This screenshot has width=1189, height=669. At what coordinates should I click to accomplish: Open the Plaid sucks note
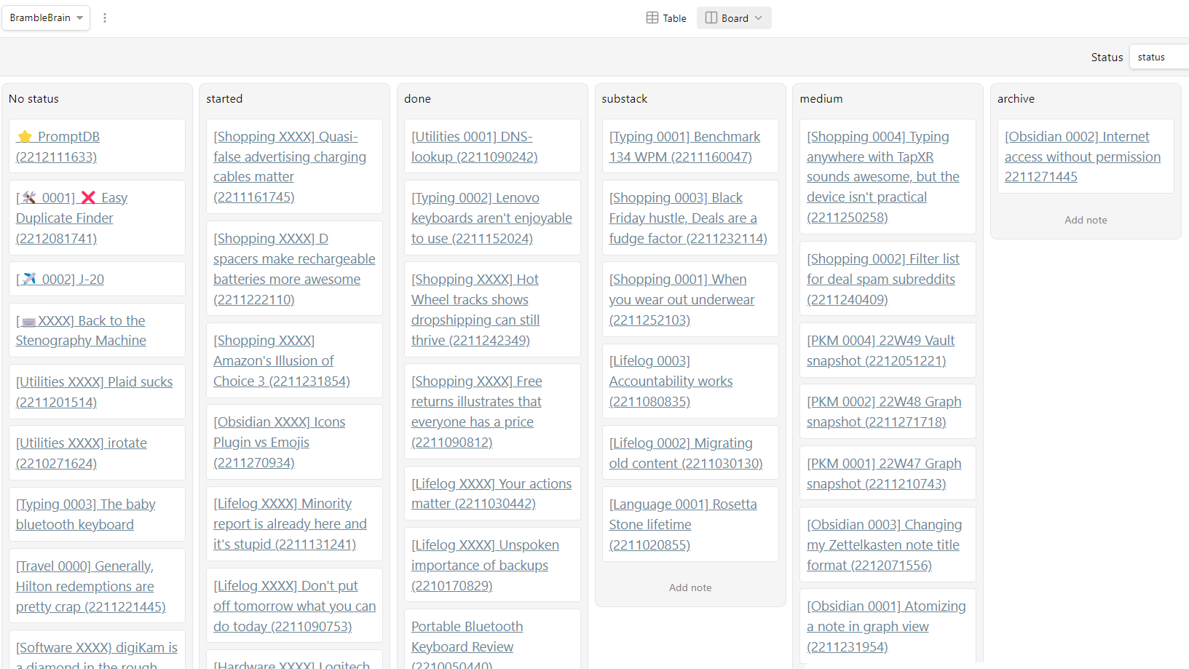point(95,392)
